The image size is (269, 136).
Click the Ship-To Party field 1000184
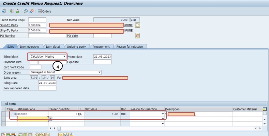[37, 31]
